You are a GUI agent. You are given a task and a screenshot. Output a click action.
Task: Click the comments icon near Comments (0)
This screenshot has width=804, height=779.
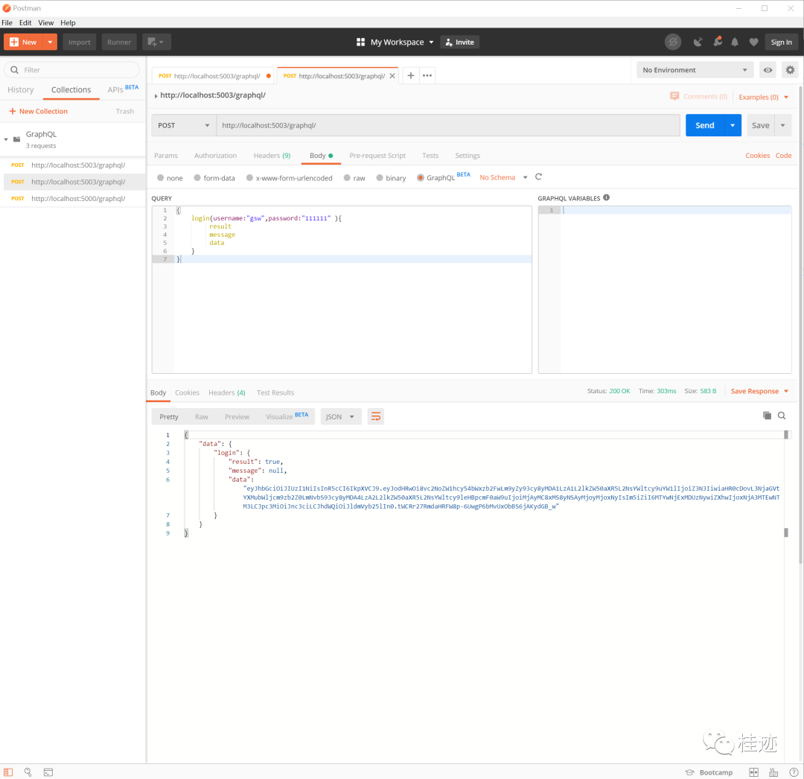click(x=674, y=96)
